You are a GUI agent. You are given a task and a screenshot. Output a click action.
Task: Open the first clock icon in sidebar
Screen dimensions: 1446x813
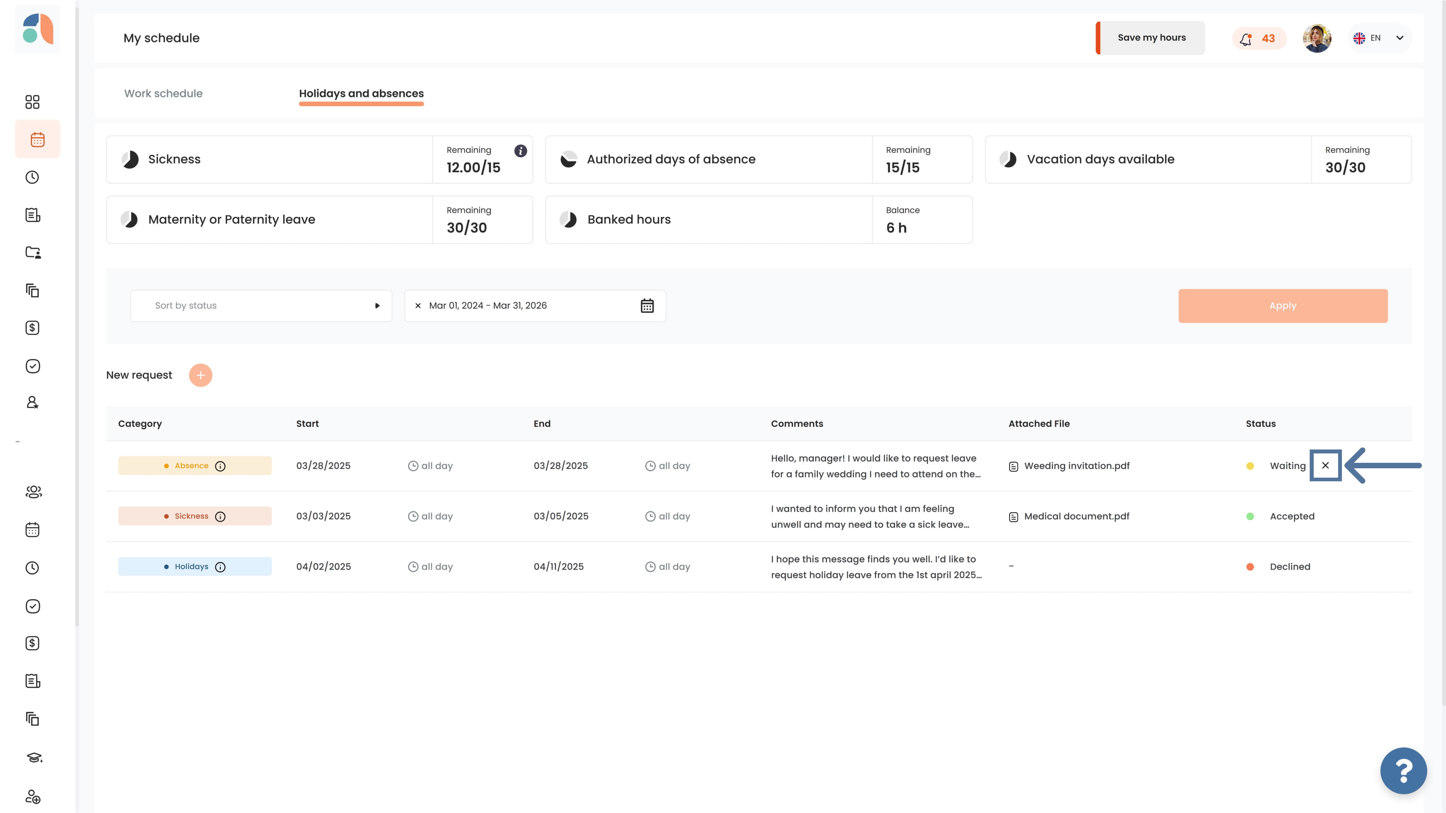click(x=33, y=177)
